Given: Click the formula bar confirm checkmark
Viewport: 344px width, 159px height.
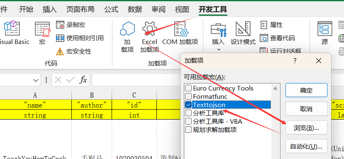Looking at the screenshot, I should (x=71, y=80).
